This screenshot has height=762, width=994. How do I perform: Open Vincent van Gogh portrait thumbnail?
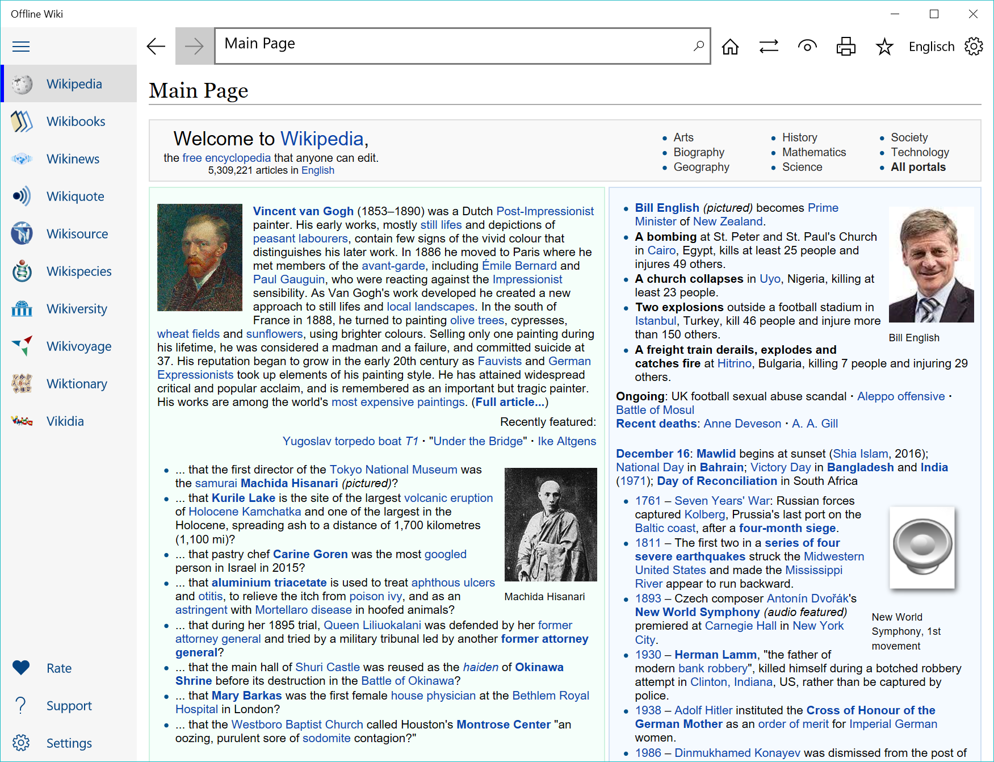[200, 257]
